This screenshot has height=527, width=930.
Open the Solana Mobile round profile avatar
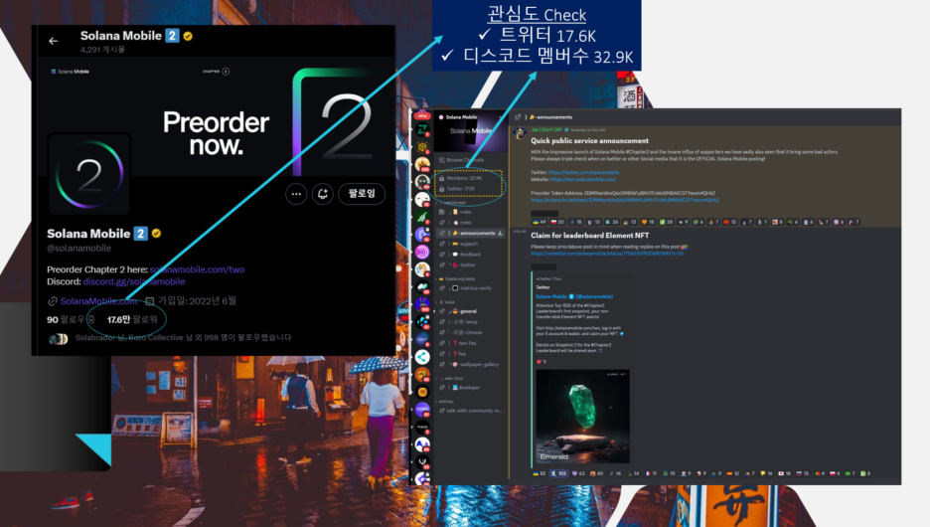click(x=89, y=174)
